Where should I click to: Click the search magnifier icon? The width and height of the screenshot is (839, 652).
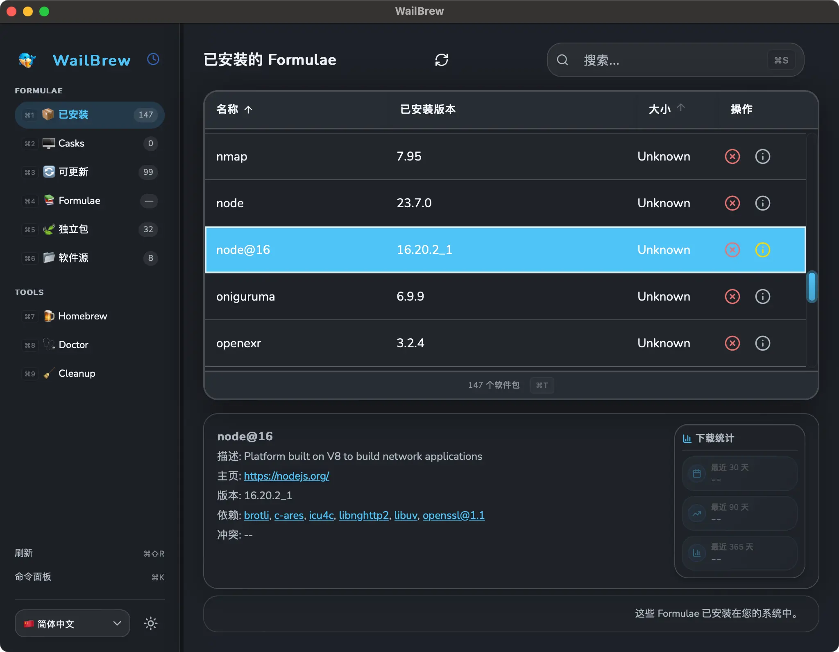coord(562,60)
